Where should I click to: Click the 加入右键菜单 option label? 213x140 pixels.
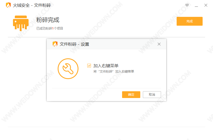click(106, 66)
